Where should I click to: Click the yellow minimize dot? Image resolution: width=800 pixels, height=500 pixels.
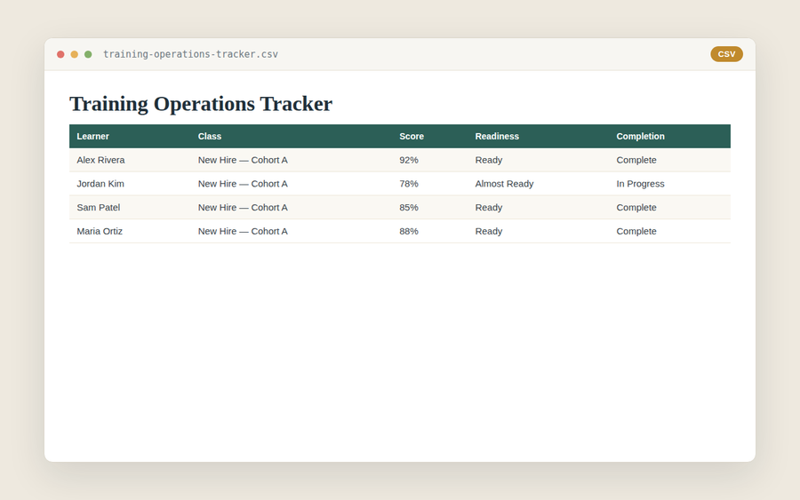(74, 54)
